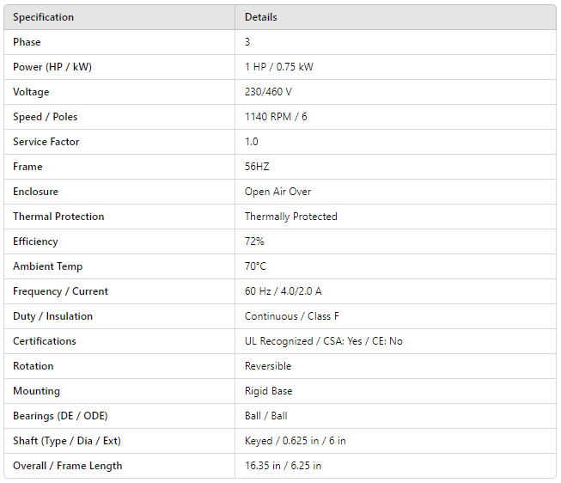Select the Bearings (DE / ODE) label
Screen dimensions: 561x483
(60, 416)
